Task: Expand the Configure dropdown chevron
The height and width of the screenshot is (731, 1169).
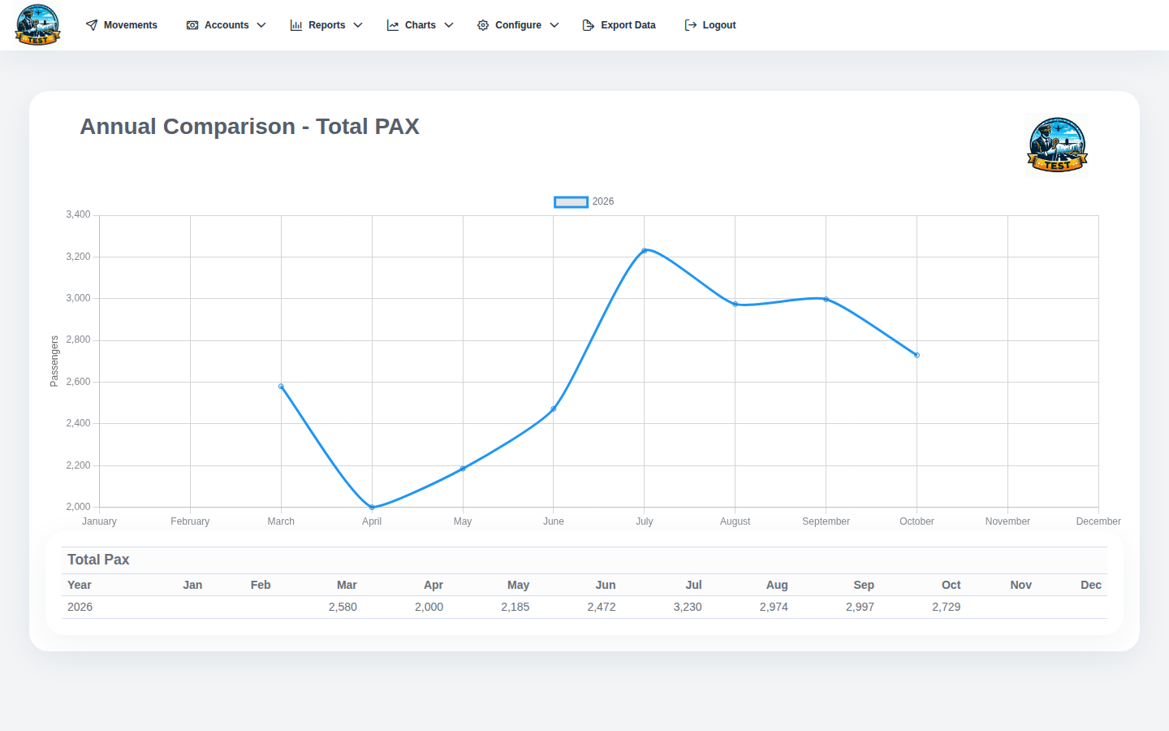Action: (x=554, y=25)
